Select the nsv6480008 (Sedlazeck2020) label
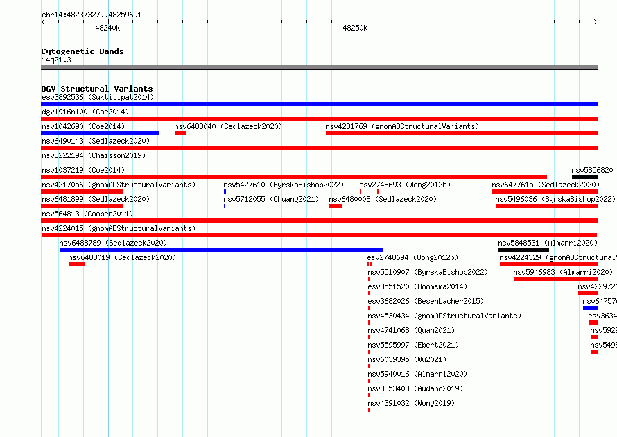The height and width of the screenshot is (437, 617). point(383,199)
